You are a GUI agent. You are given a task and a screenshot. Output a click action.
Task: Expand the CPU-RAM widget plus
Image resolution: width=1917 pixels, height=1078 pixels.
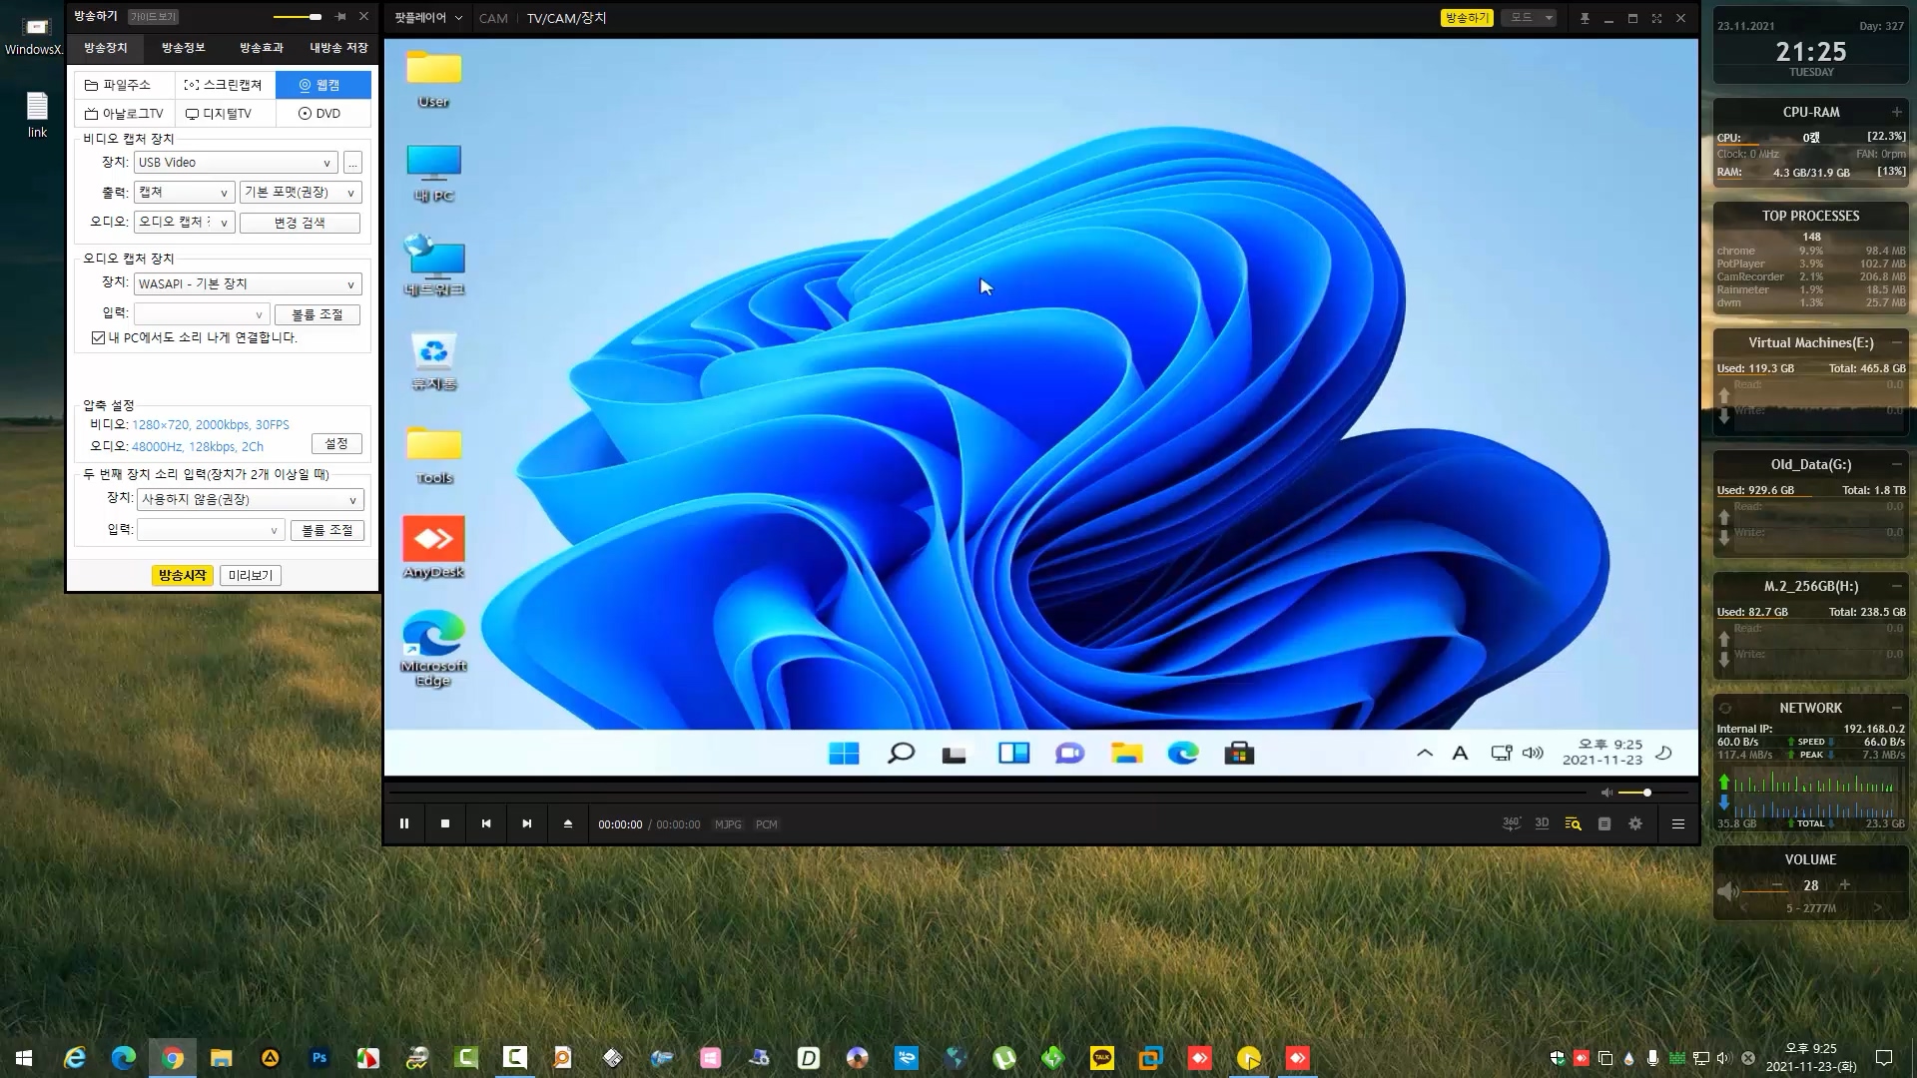click(x=1896, y=112)
